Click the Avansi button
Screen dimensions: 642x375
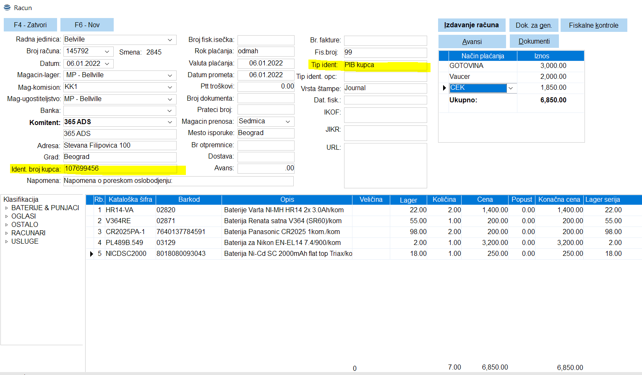pyautogui.click(x=472, y=42)
